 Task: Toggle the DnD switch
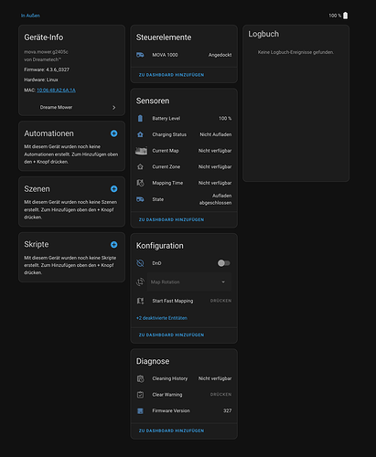[224, 263]
